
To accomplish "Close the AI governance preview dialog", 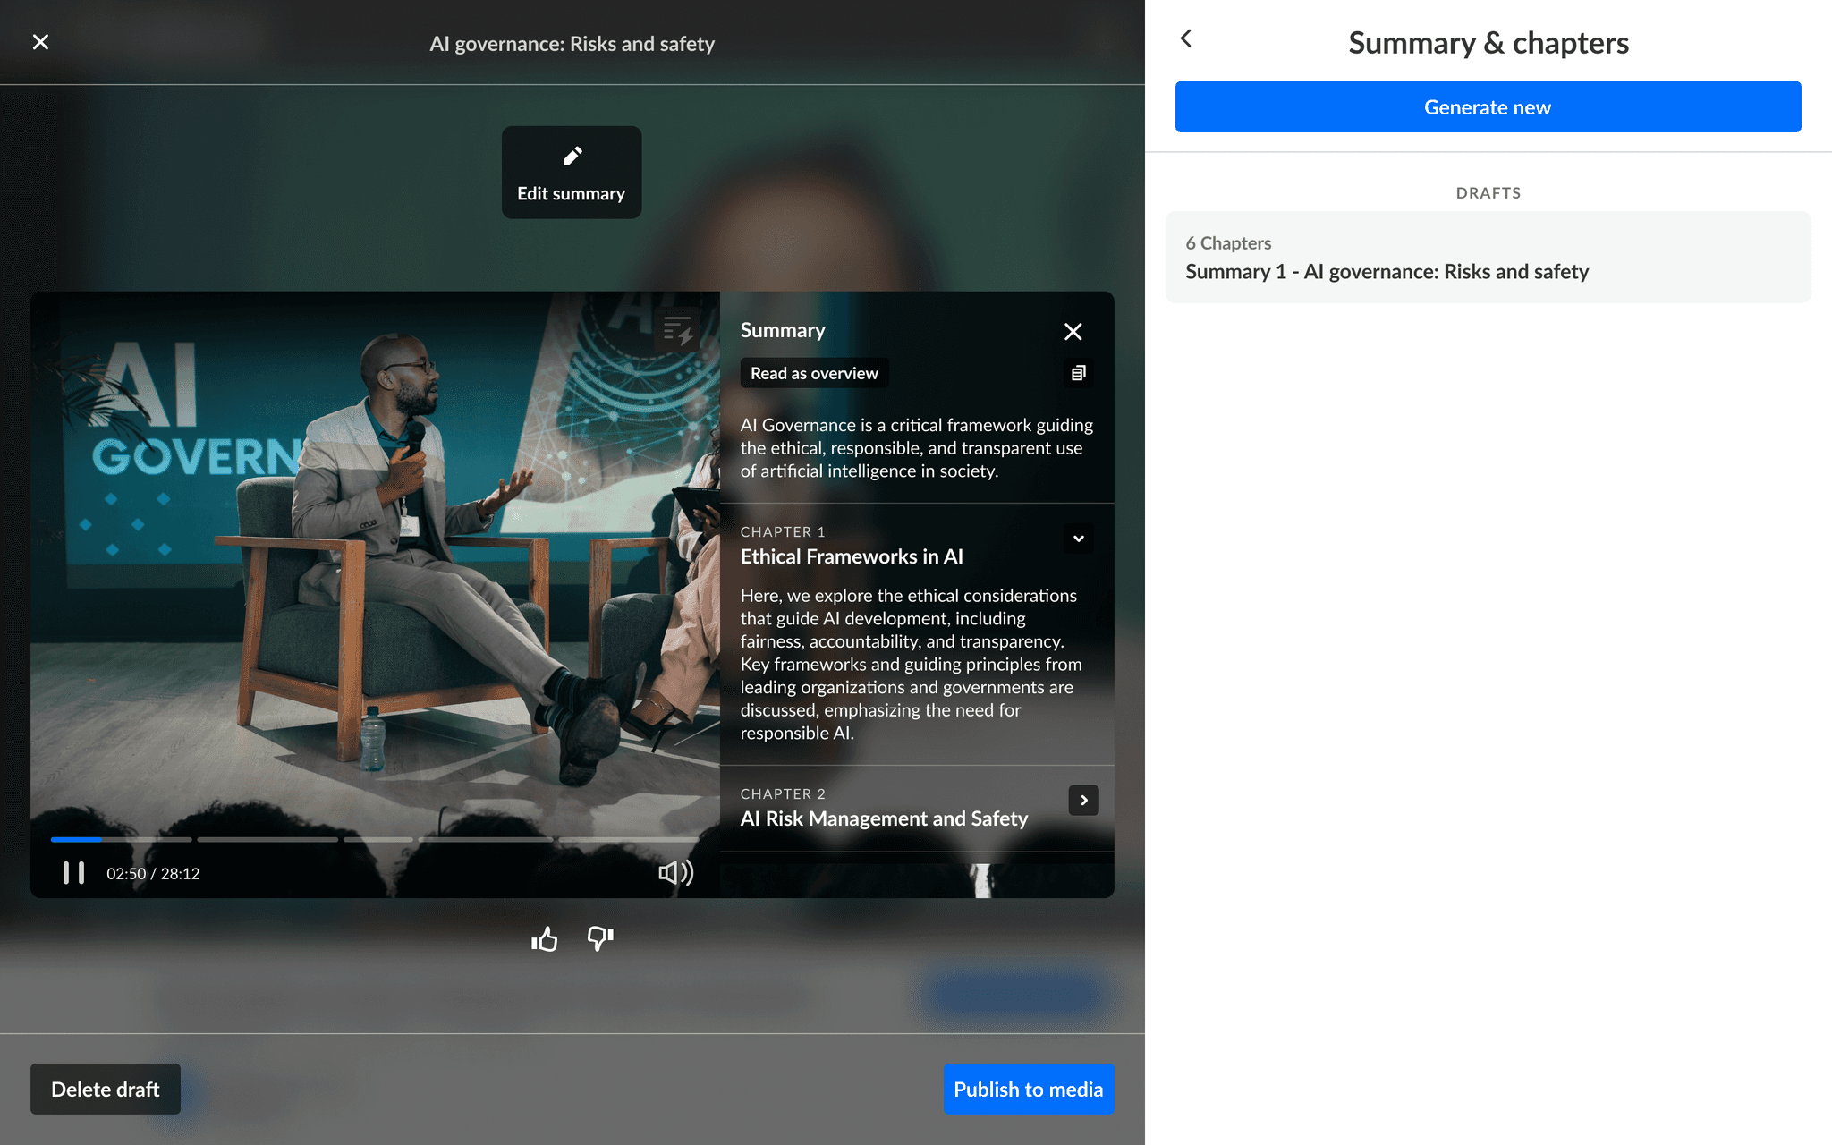I will point(40,42).
